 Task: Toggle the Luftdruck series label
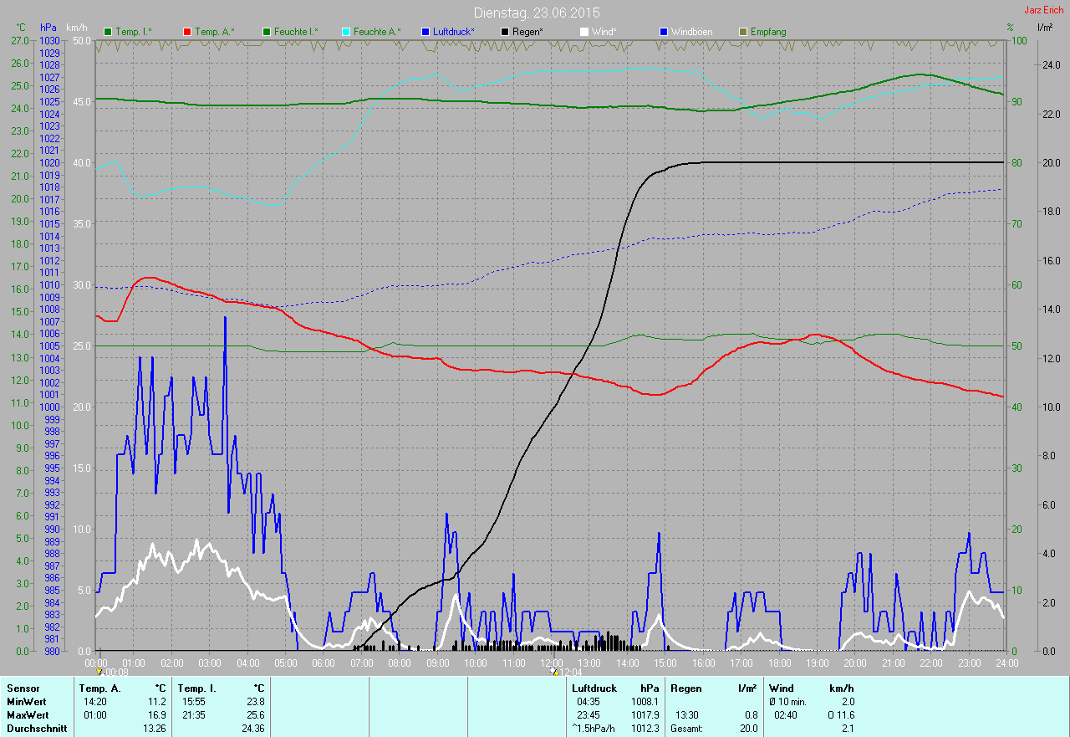(453, 32)
